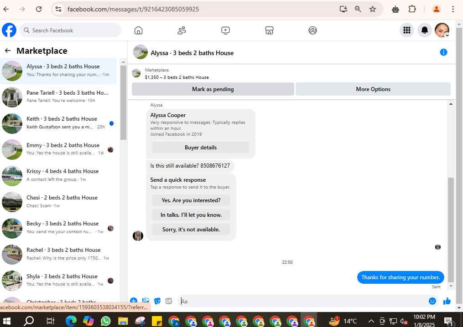Click the message input field
The width and height of the screenshot is (463, 327).
[303, 301]
